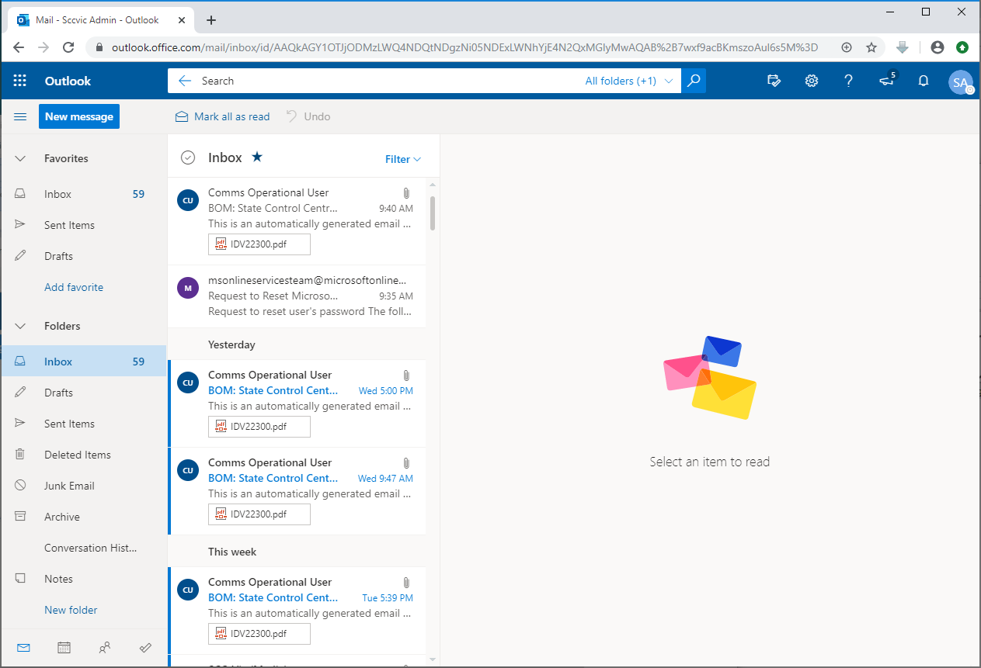Open the Help question mark icon
The height and width of the screenshot is (668, 981).
[849, 81]
